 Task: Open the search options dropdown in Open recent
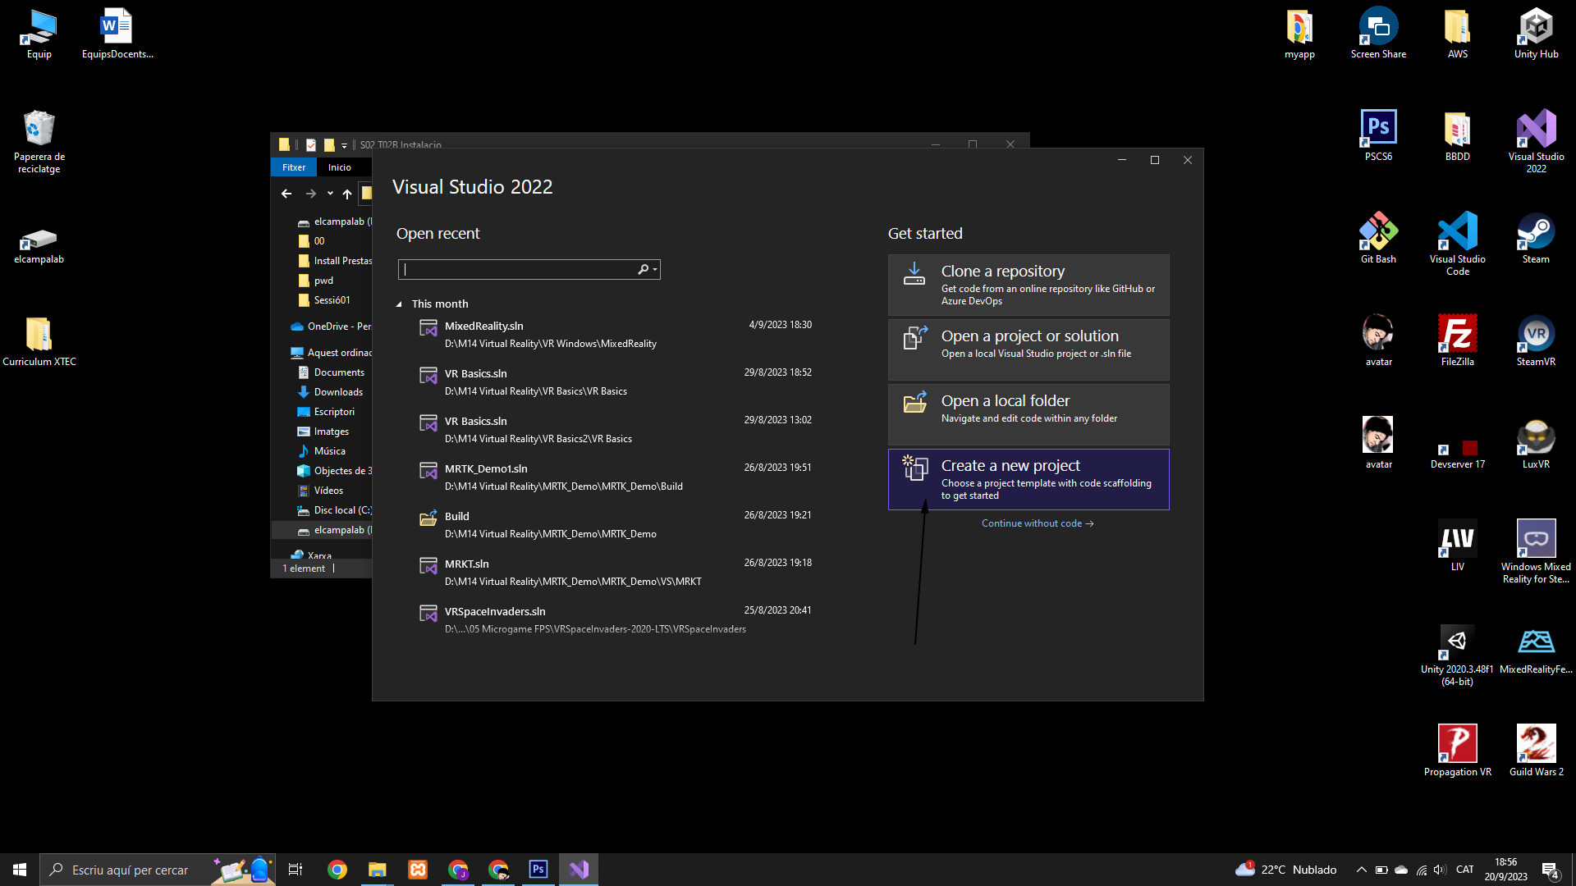click(x=655, y=270)
